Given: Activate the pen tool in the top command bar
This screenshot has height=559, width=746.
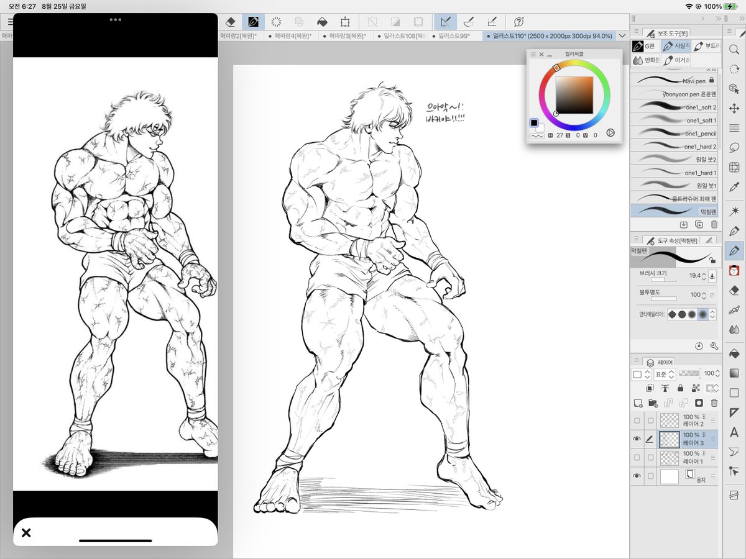Looking at the screenshot, I should [x=253, y=22].
